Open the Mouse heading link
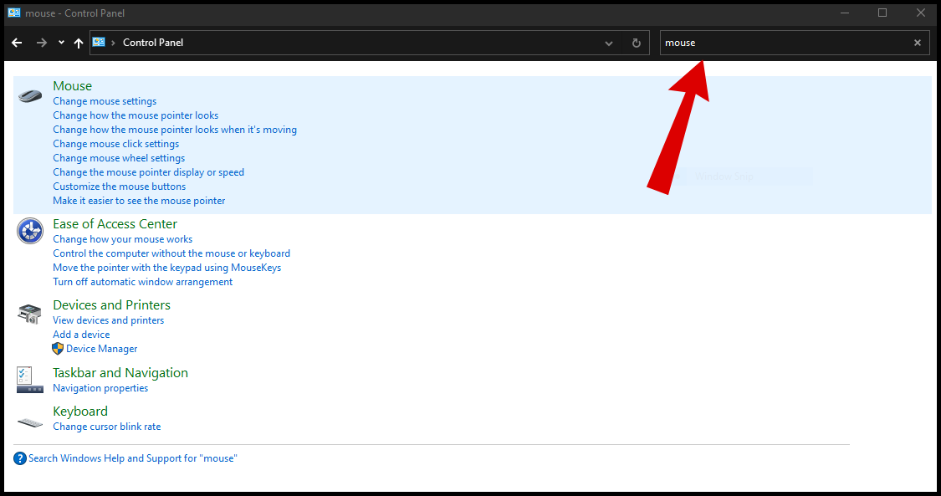This screenshot has height=496, width=941. [x=72, y=86]
